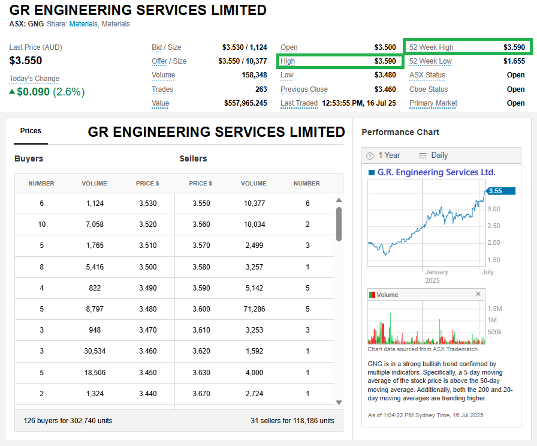
Task: Click the Previous Close label
Action: (304, 89)
